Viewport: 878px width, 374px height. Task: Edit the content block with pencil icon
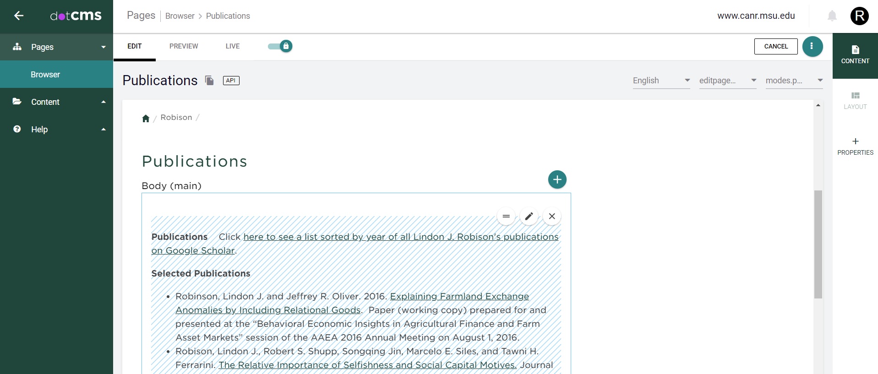click(x=529, y=216)
